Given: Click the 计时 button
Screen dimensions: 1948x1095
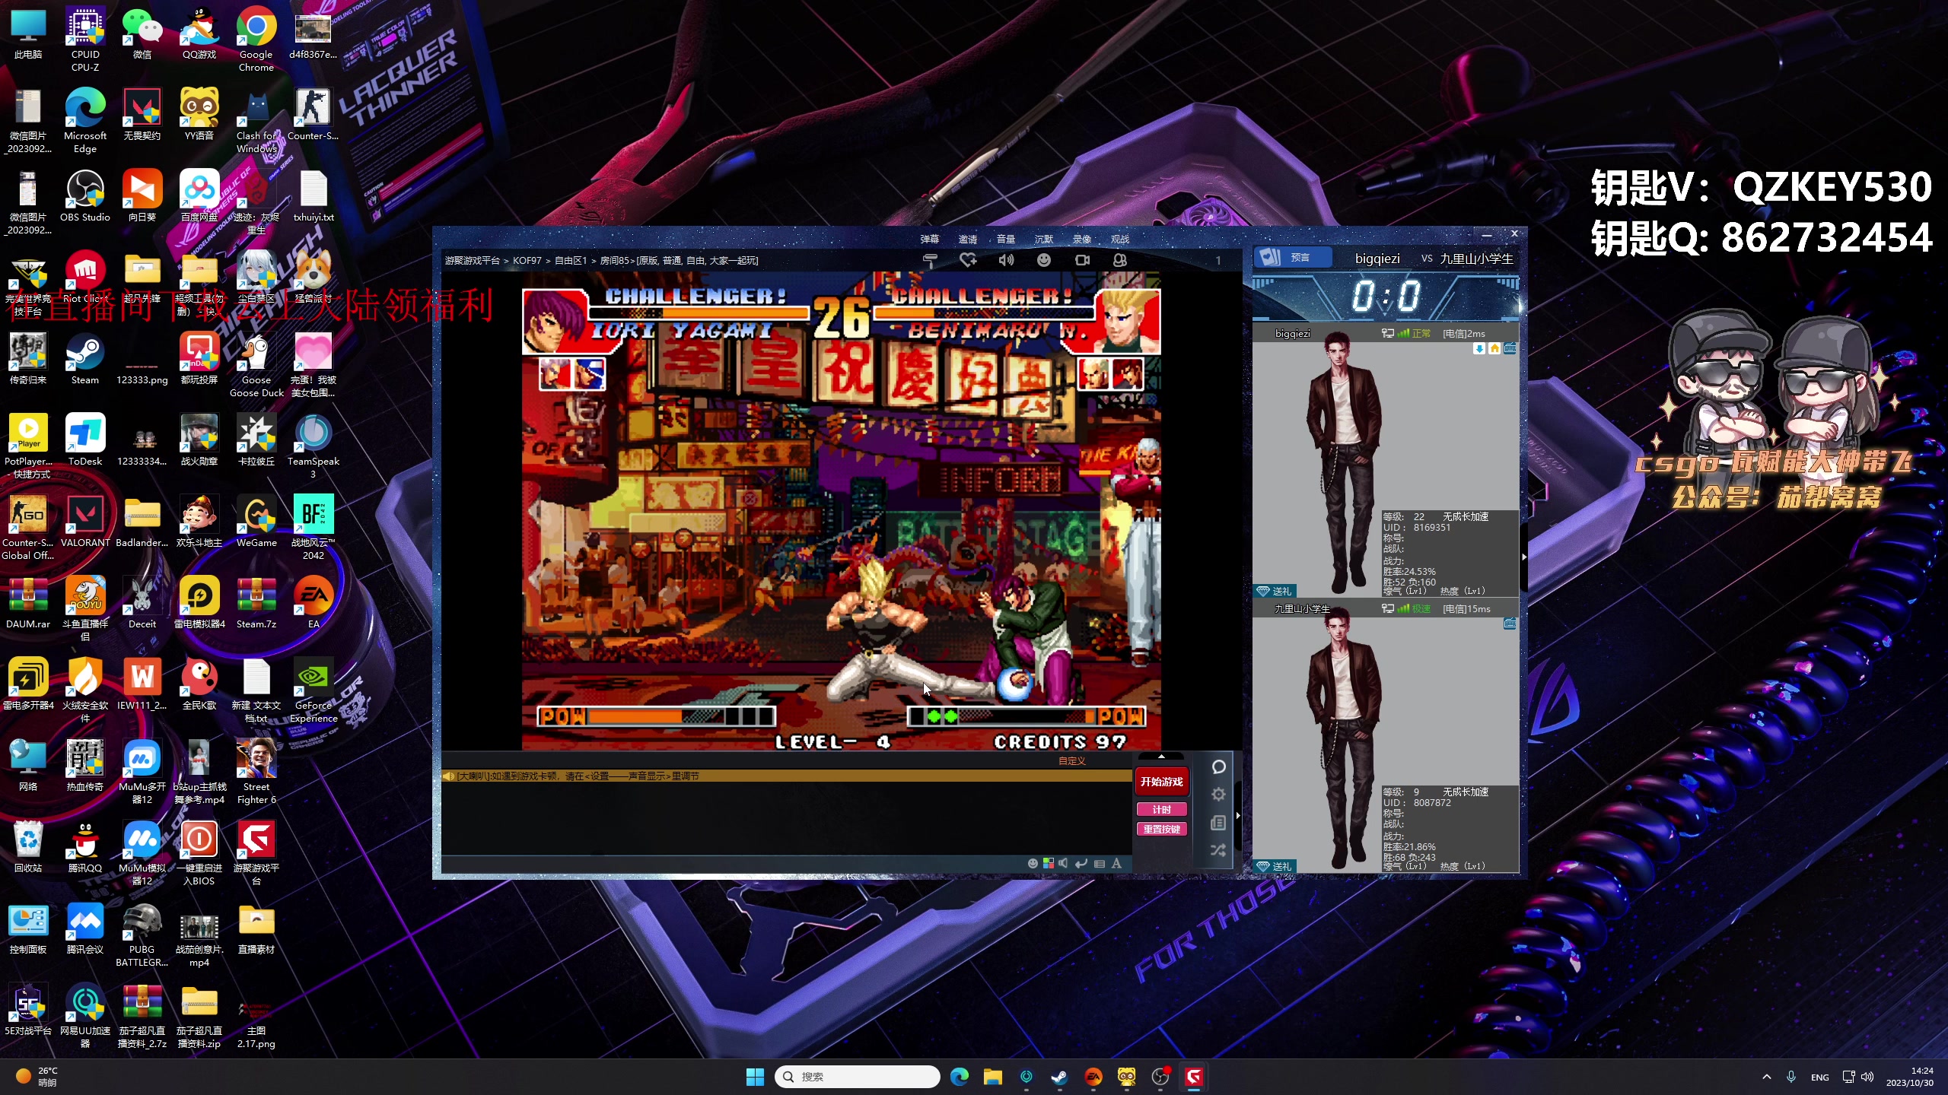Looking at the screenshot, I should (1161, 810).
